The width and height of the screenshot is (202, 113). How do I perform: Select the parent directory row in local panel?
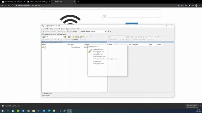coord(65,47)
